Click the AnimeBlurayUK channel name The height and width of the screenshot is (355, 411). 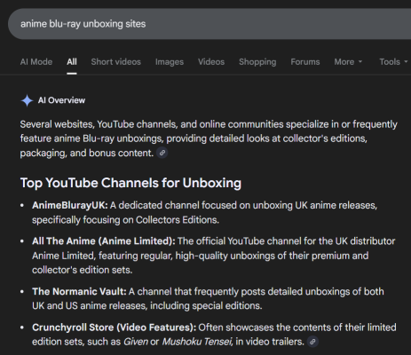click(x=70, y=205)
